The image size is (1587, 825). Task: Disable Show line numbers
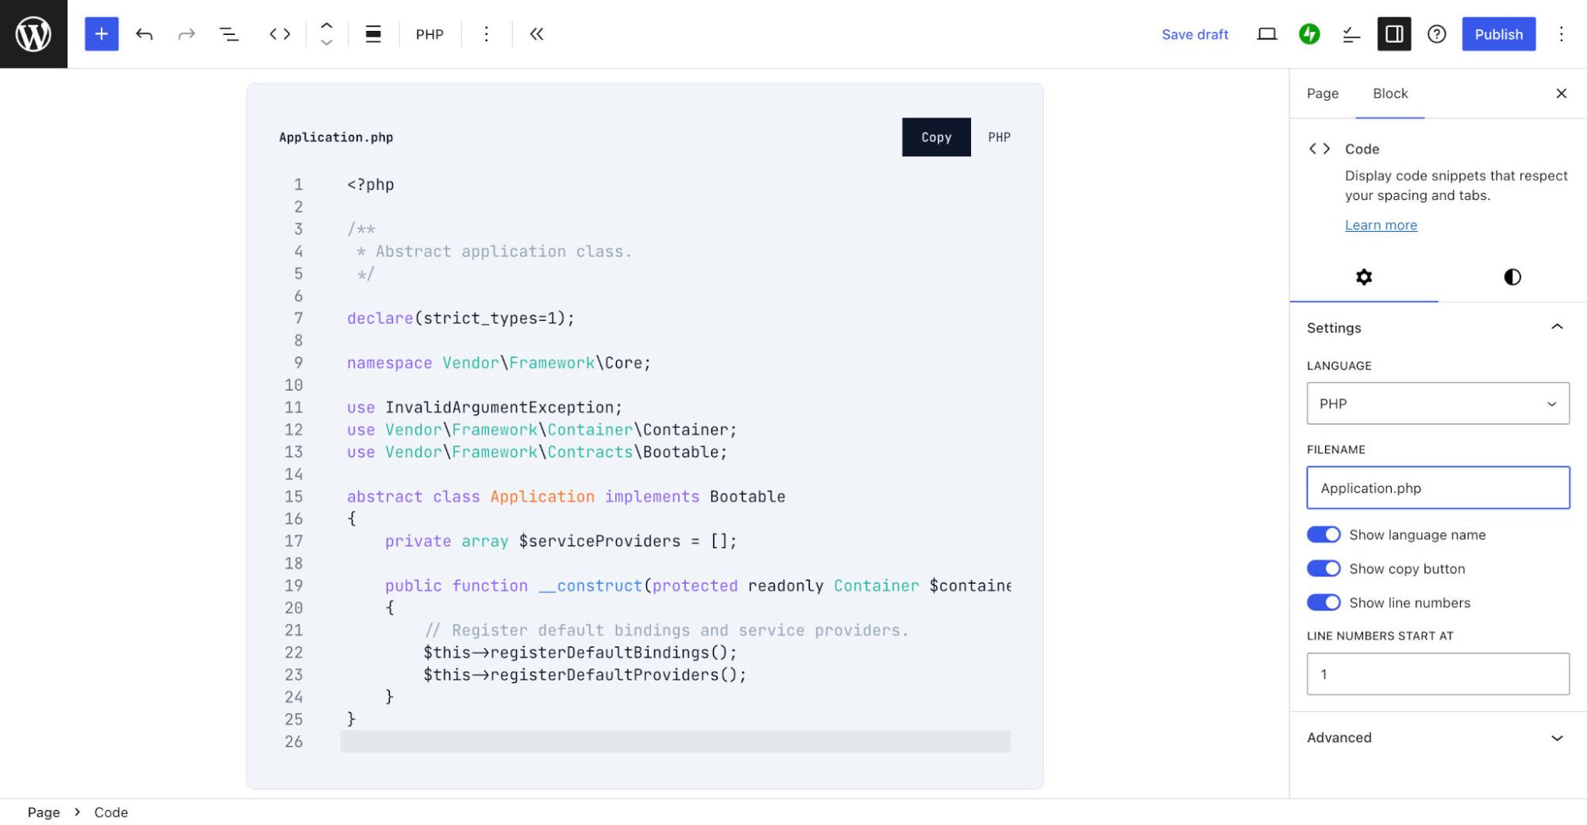(1323, 602)
